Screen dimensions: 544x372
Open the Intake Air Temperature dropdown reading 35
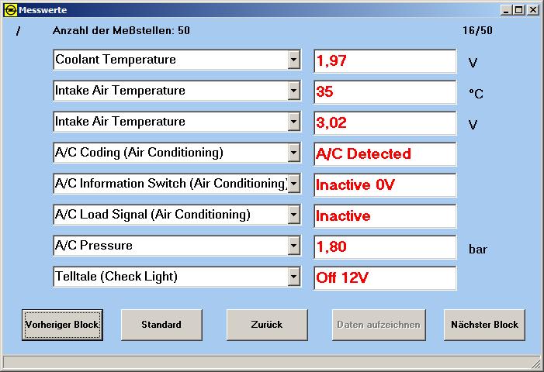pos(293,91)
